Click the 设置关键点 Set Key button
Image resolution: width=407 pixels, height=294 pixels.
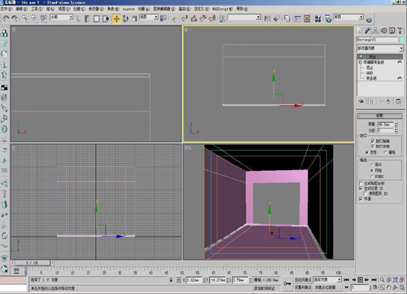pyautogui.click(x=303, y=287)
